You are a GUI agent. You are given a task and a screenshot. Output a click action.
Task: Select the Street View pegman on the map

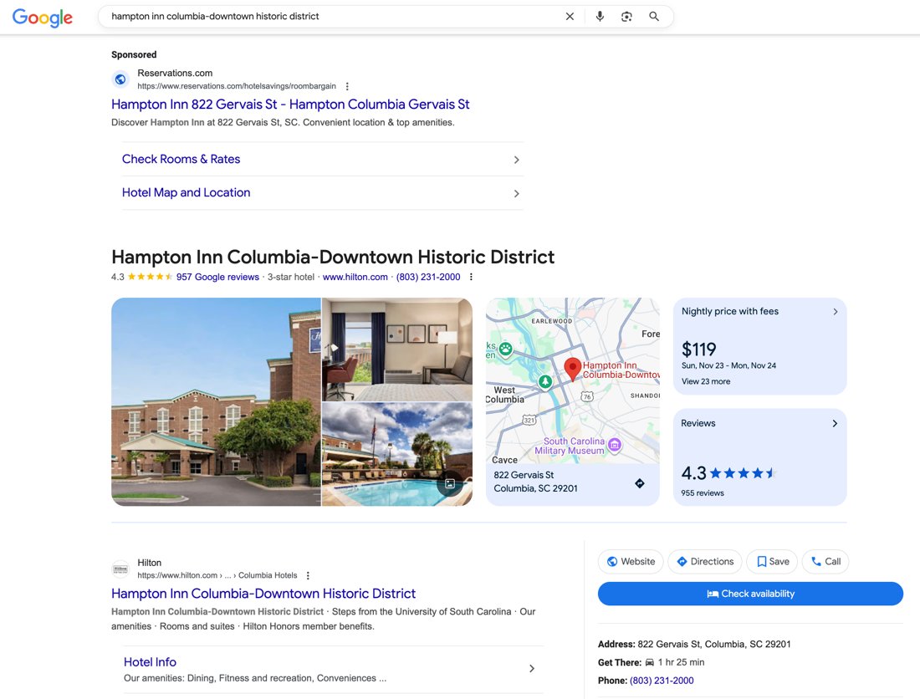tap(639, 483)
